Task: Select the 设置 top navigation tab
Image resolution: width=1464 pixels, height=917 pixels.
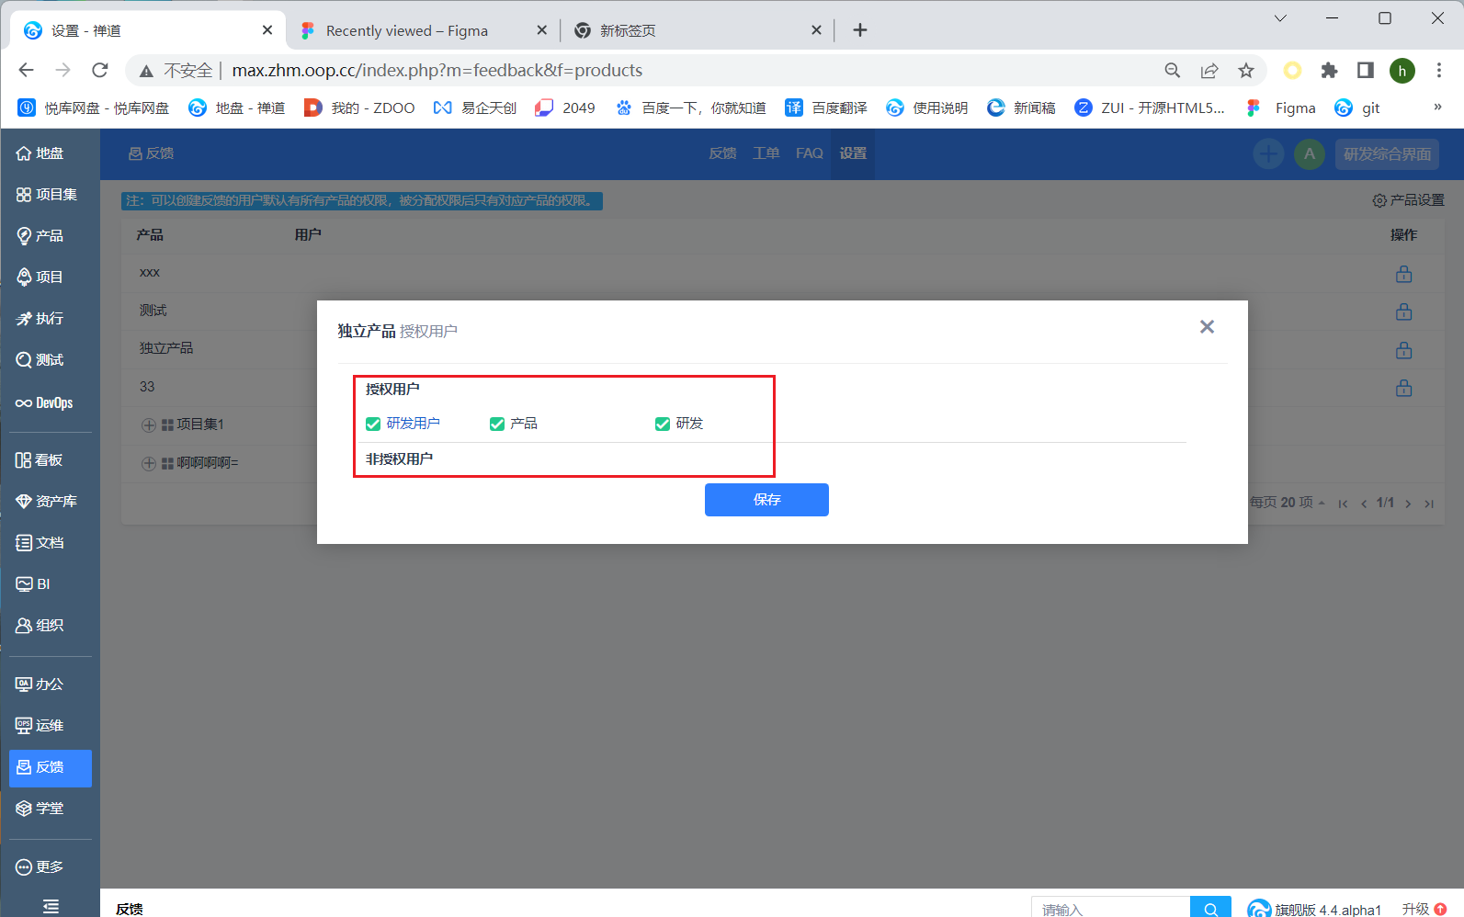Action: (853, 153)
